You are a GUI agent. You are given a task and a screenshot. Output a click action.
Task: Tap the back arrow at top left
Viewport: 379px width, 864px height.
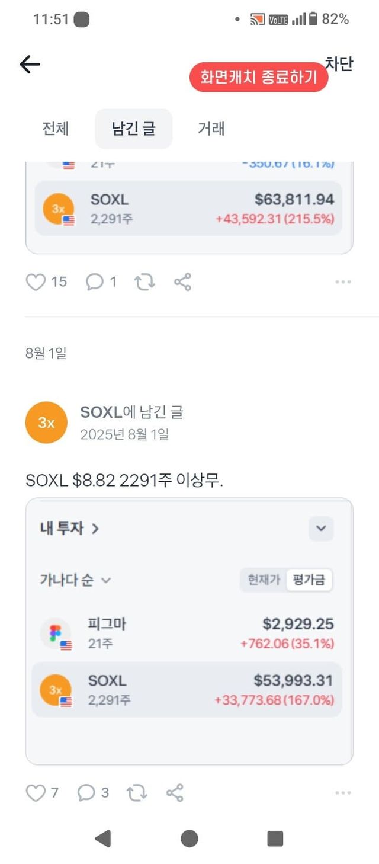pos(30,65)
